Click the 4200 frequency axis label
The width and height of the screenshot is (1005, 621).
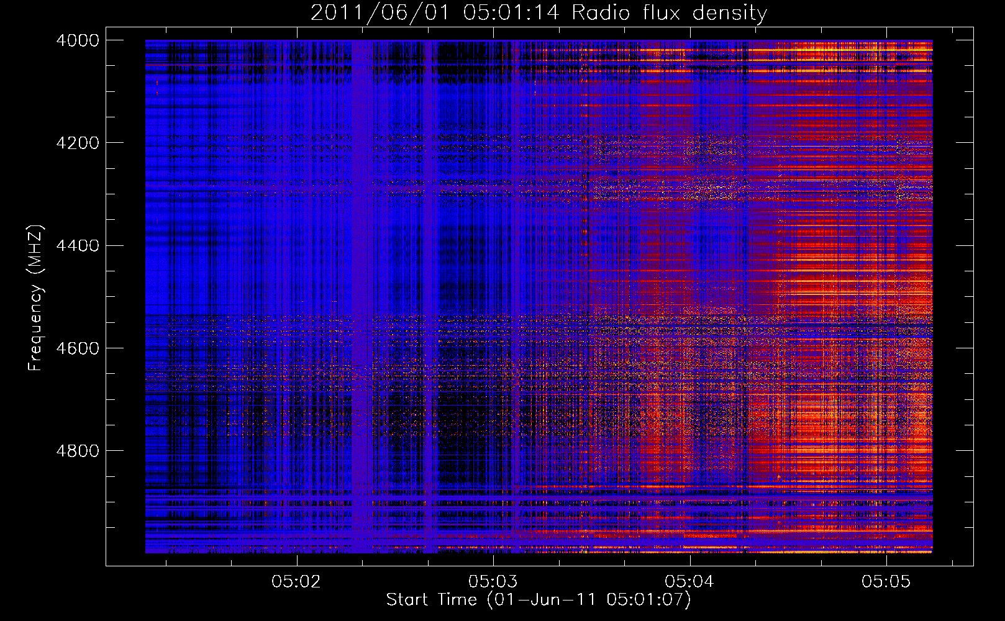78,143
